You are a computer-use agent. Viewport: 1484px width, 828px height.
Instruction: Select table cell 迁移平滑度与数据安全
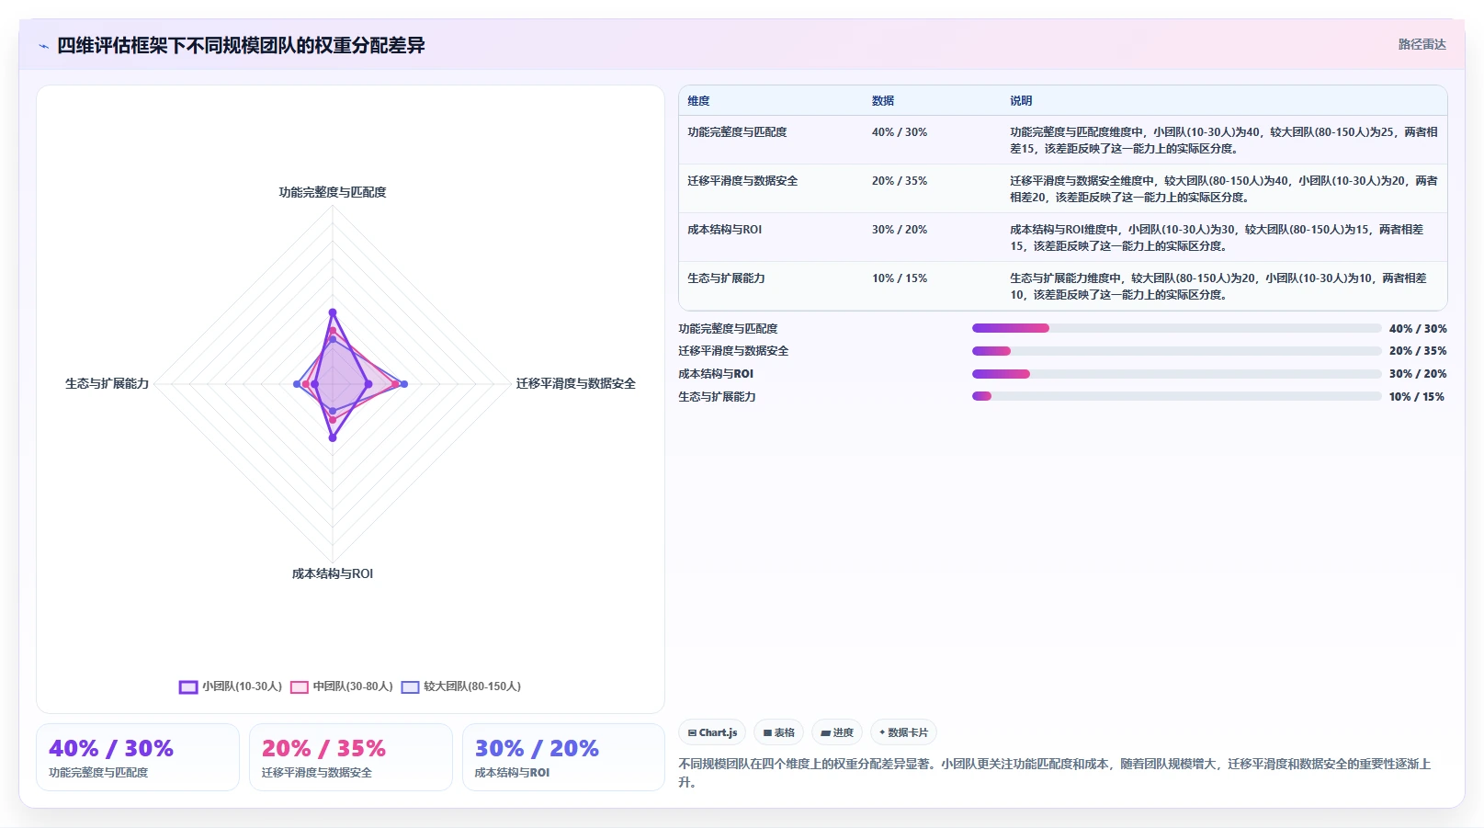(742, 181)
